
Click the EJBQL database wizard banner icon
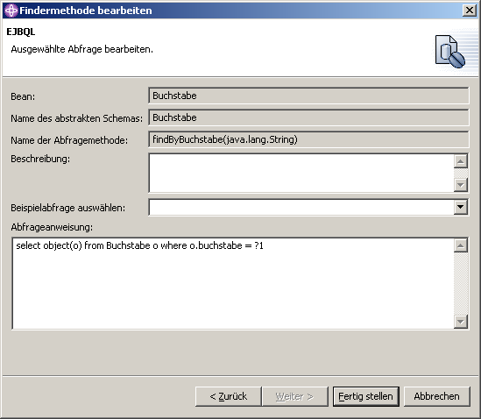click(x=450, y=52)
